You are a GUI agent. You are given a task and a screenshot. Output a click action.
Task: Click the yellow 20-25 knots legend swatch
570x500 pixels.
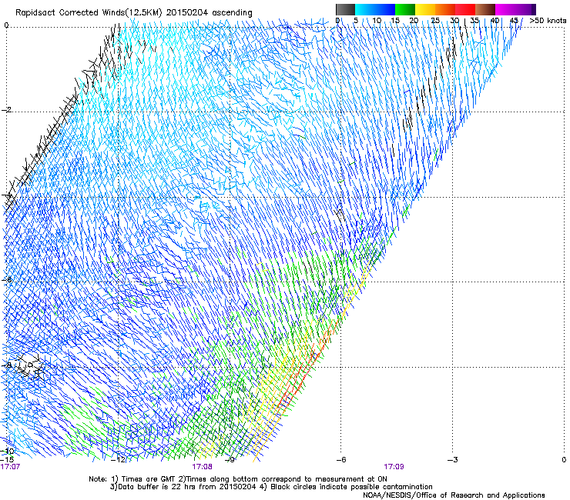425,9
